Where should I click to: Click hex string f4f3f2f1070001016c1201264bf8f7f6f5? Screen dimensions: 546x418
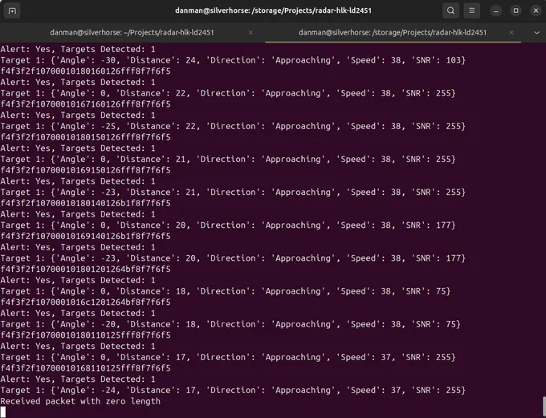86,302
